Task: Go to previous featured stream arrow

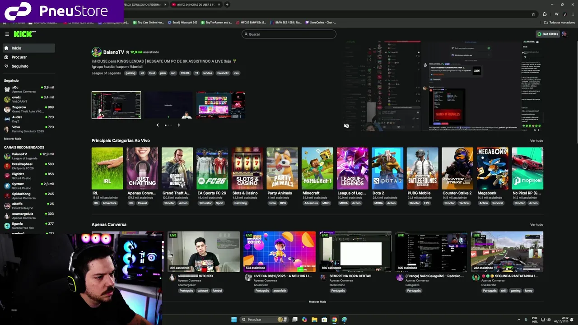Action: pyautogui.click(x=158, y=125)
